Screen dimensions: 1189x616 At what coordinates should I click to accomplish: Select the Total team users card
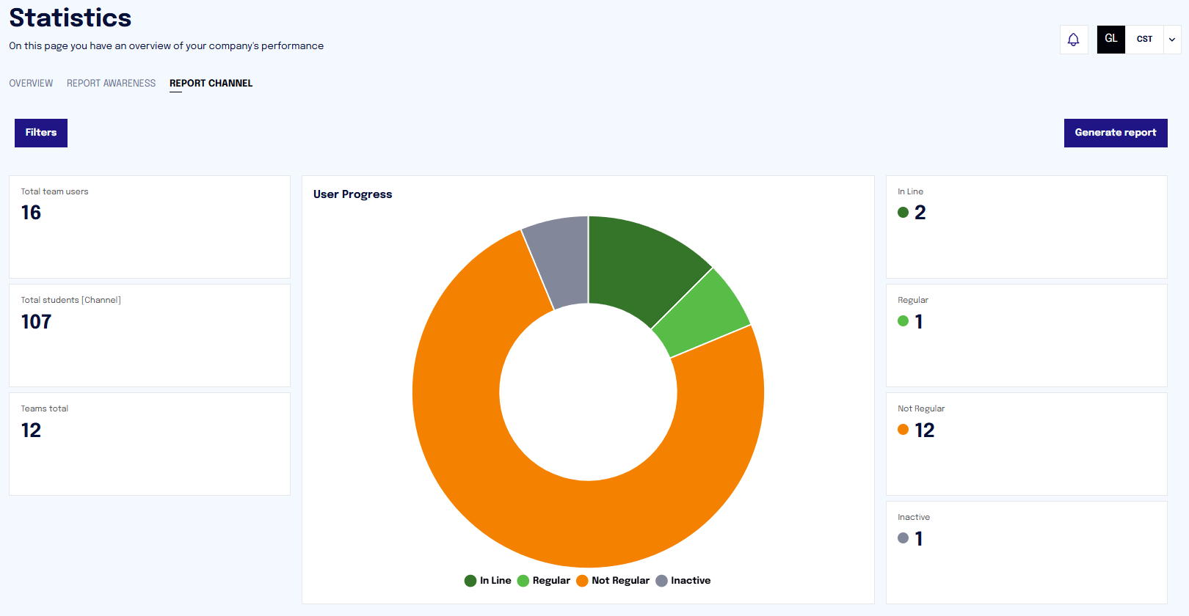pos(150,227)
